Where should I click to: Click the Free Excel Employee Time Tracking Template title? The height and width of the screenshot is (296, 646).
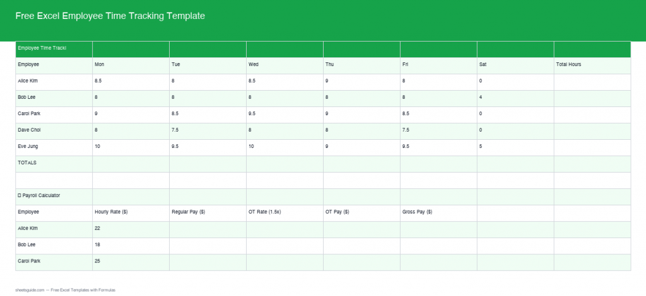coord(110,16)
